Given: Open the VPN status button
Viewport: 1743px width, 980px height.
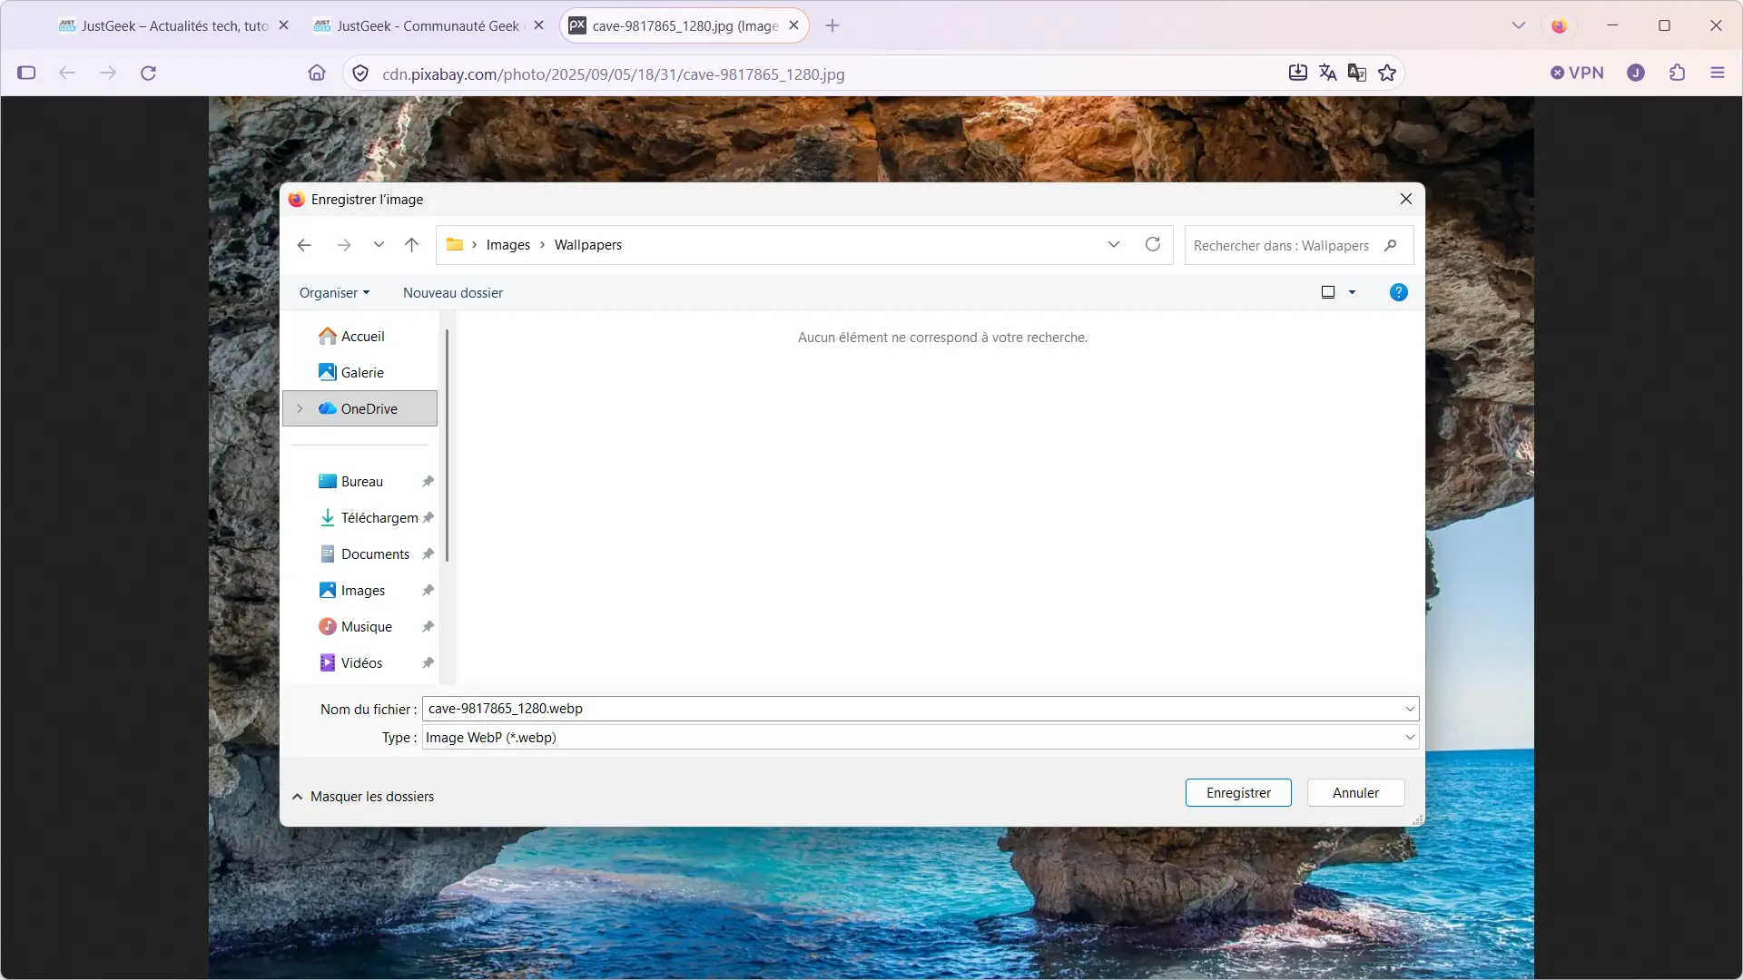Looking at the screenshot, I should [x=1577, y=73].
